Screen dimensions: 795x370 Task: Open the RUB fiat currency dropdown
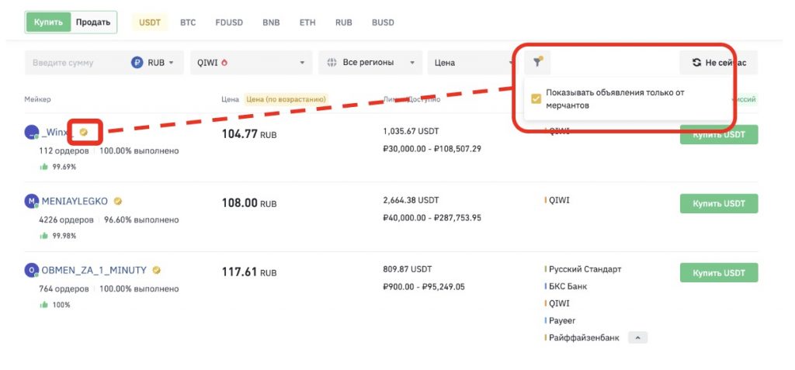153,63
